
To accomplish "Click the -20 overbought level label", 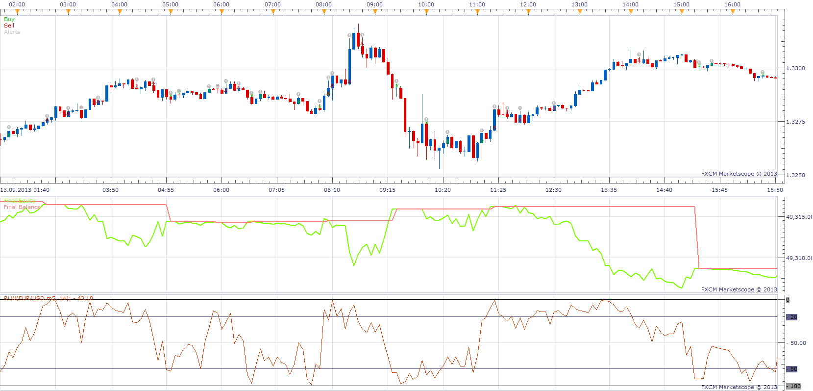I will pos(792,317).
